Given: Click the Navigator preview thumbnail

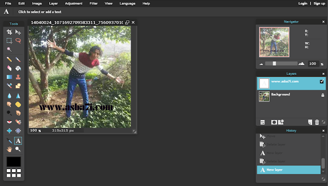Looking at the screenshot, I should 274,42.
